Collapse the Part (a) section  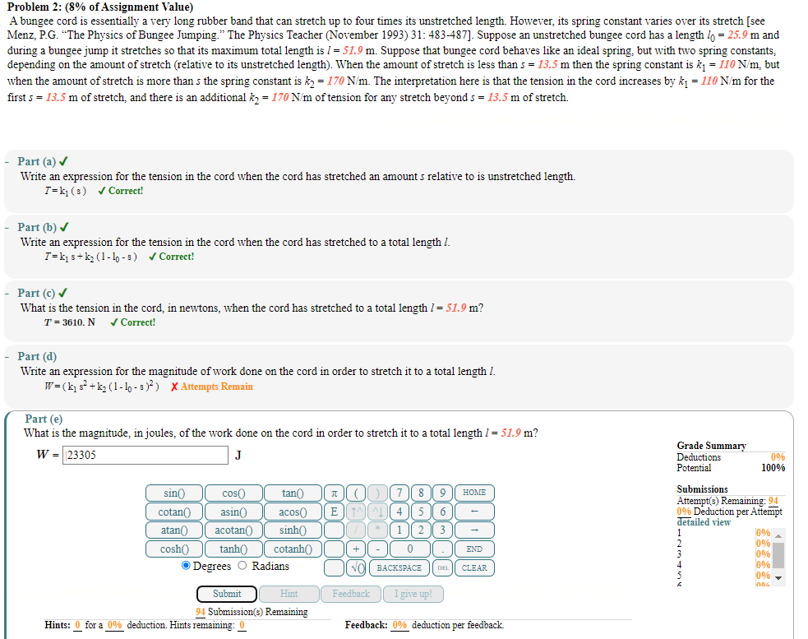coord(7,161)
